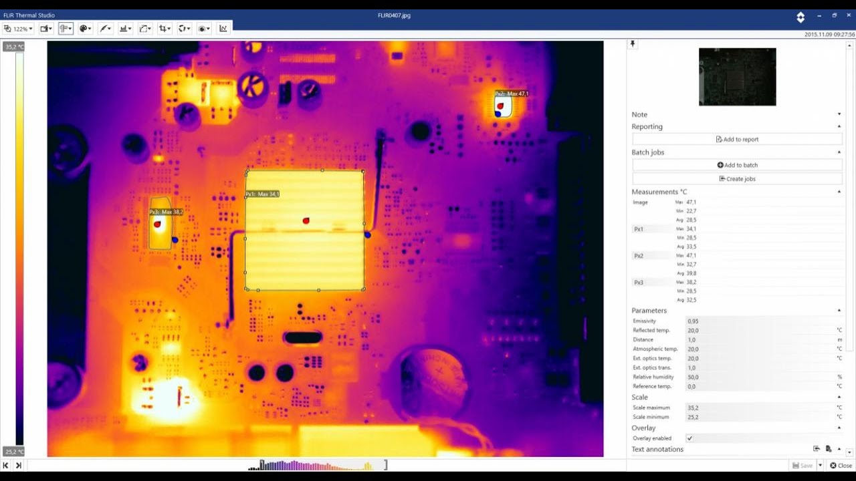Open the rotate image tool
Viewport: 856px width, 481px height.
[x=184, y=29]
